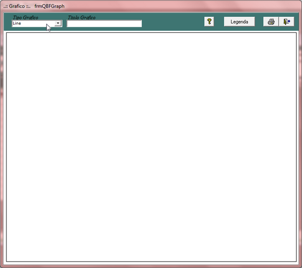Click the Titolo Grafico label
302x268 pixels.
81,17
